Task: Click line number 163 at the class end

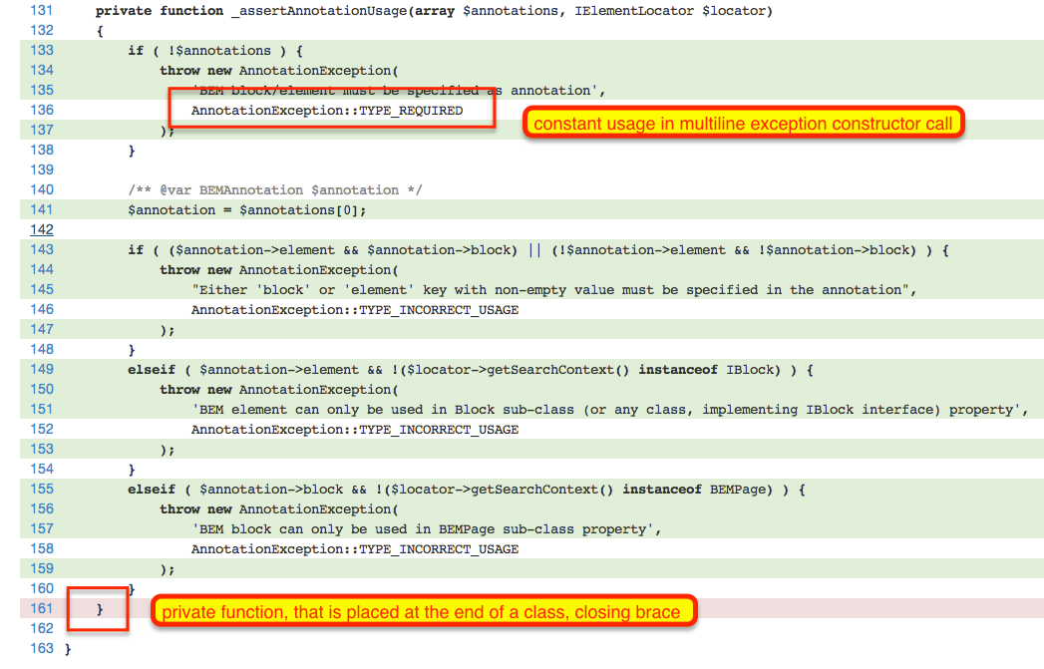Action: 42,648
